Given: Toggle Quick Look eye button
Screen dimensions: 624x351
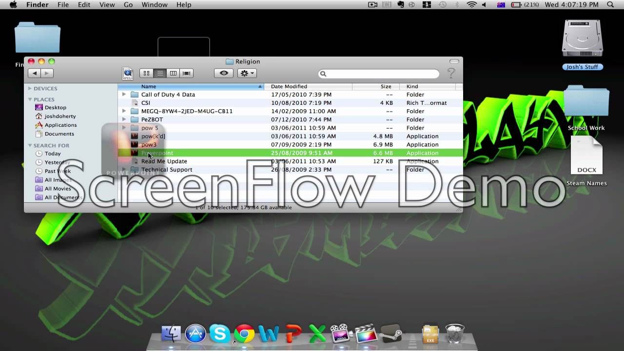Looking at the screenshot, I should [x=224, y=73].
